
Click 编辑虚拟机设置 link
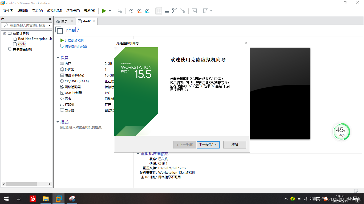click(74, 46)
